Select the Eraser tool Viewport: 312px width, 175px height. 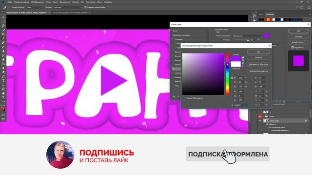click(x=3, y=59)
